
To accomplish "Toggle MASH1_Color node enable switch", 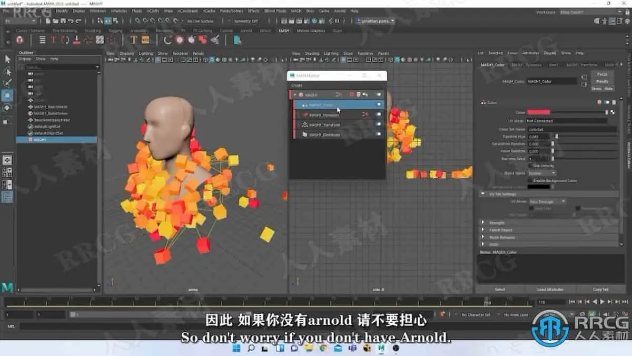I will click(379, 105).
